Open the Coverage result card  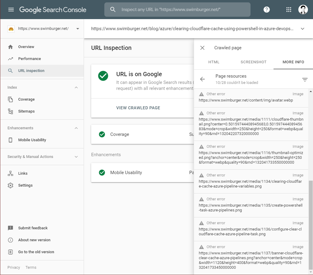pos(142,134)
